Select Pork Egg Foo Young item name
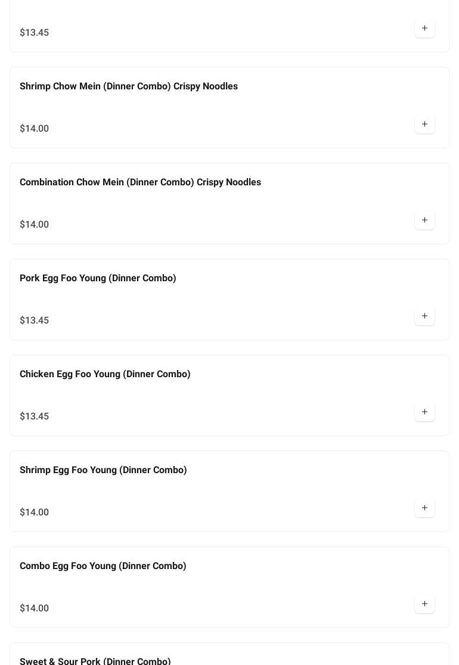 [98, 278]
